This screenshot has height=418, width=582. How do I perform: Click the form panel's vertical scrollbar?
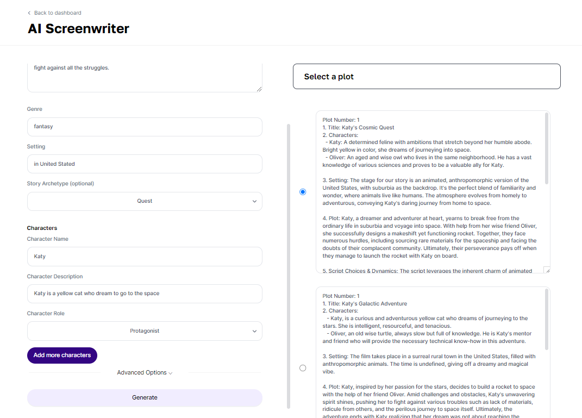coord(289,266)
